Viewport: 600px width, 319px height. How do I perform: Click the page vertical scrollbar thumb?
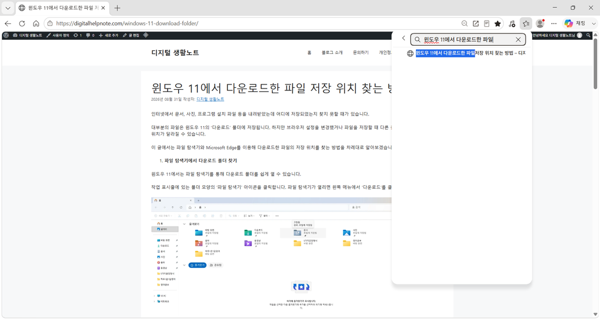595,64
